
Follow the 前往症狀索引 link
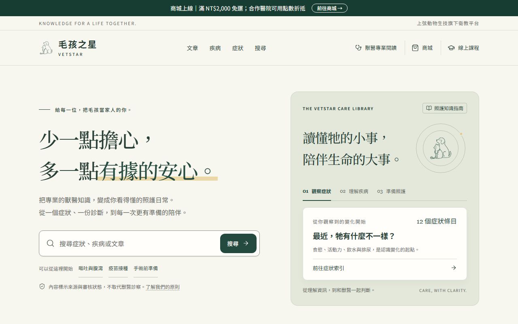click(x=385, y=268)
